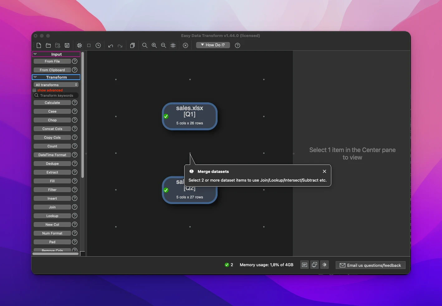Screen dimensions: 442x306
Task: Open the All transforms dropdown
Action: 56,85
